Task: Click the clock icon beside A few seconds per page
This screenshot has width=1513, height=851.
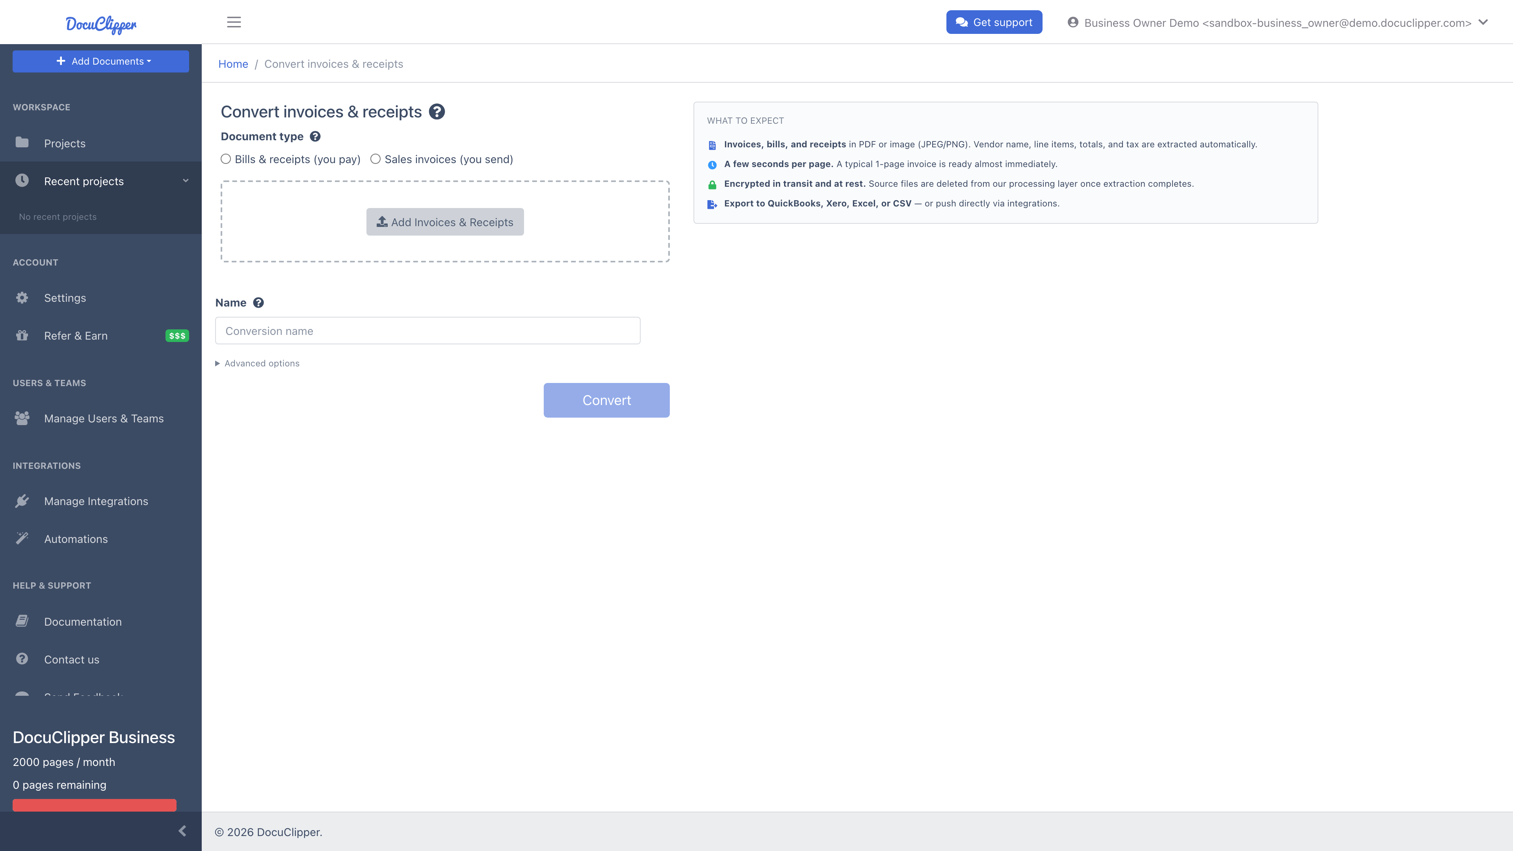Action: pyautogui.click(x=712, y=165)
